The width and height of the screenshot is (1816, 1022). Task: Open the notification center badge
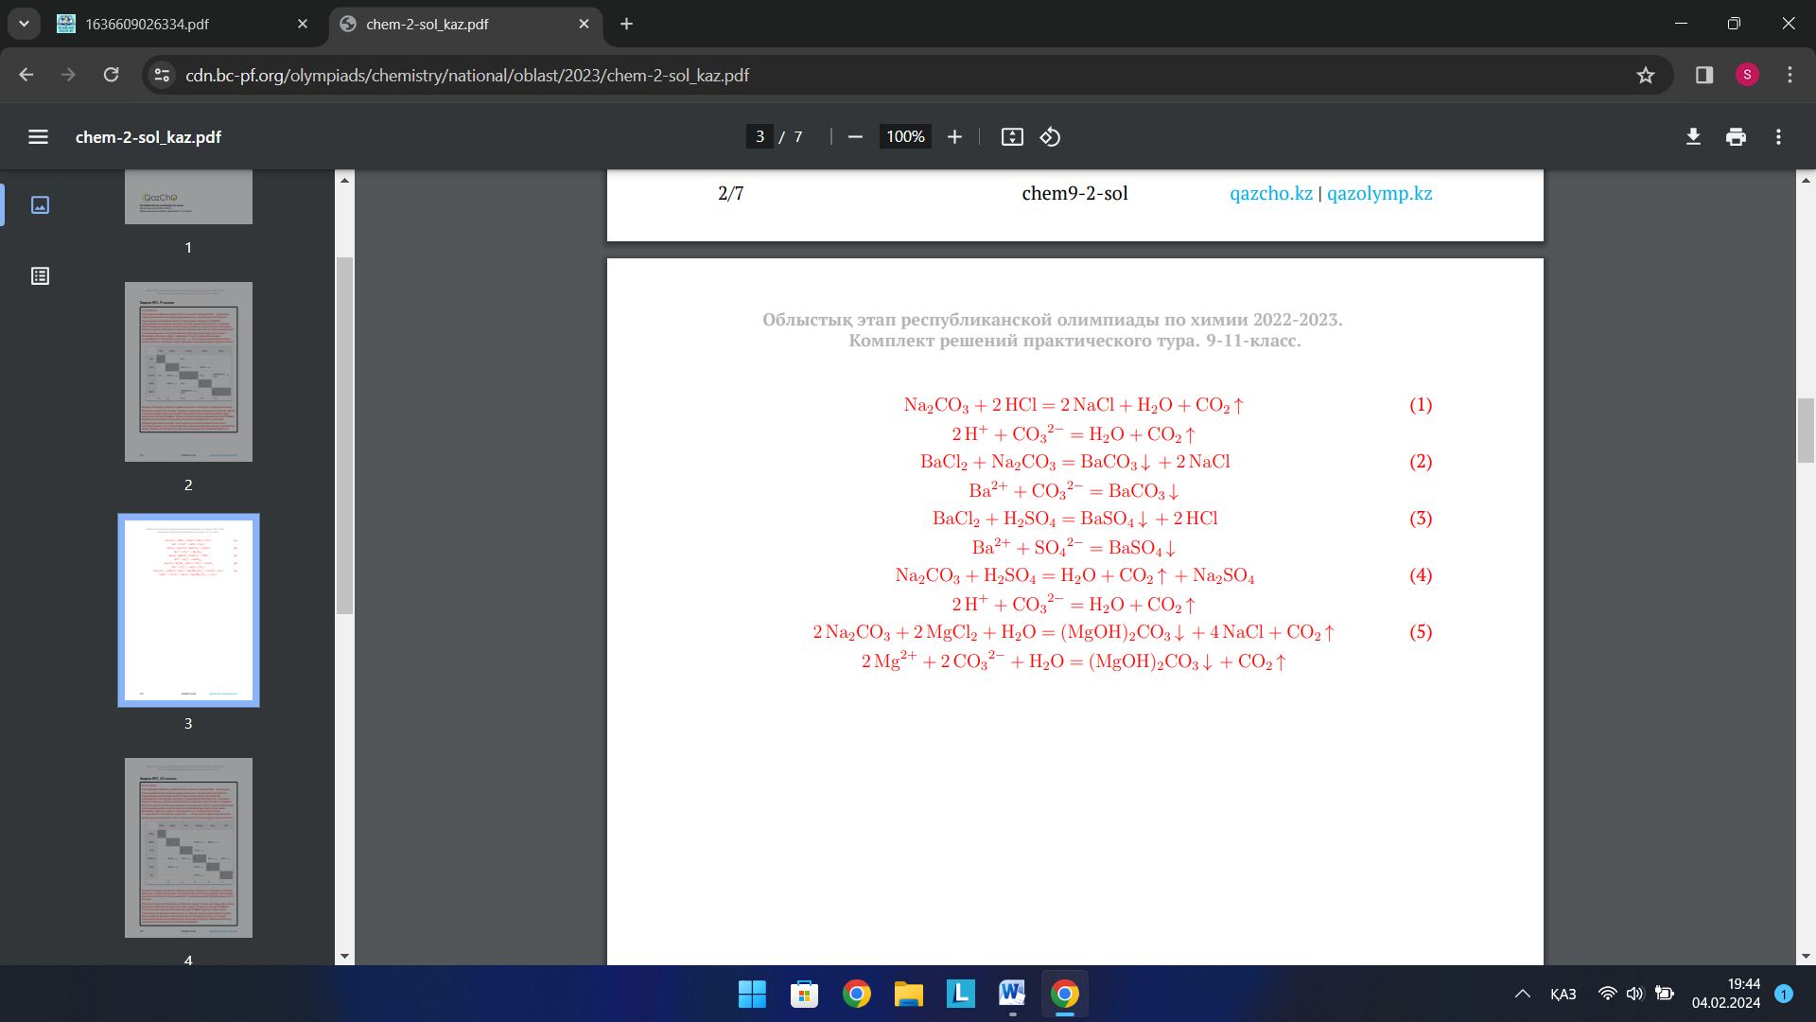click(x=1784, y=994)
